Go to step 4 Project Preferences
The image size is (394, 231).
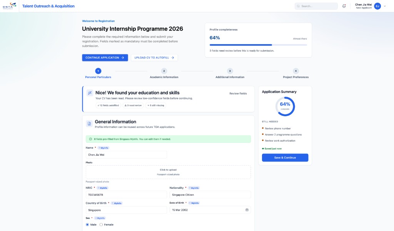(295, 73)
